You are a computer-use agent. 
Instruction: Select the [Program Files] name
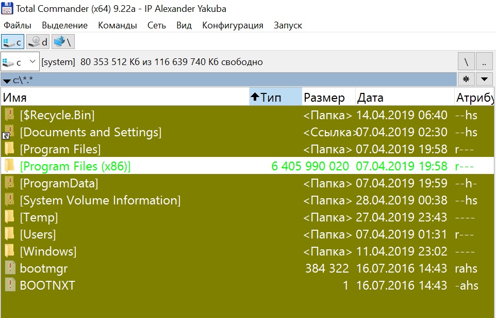click(x=60, y=150)
